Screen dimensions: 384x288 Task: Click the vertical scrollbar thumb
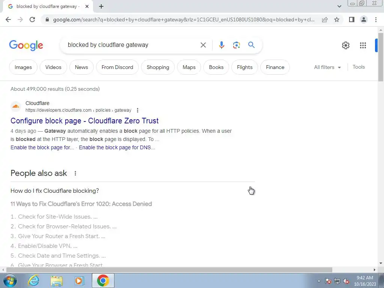[x=381, y=57]
